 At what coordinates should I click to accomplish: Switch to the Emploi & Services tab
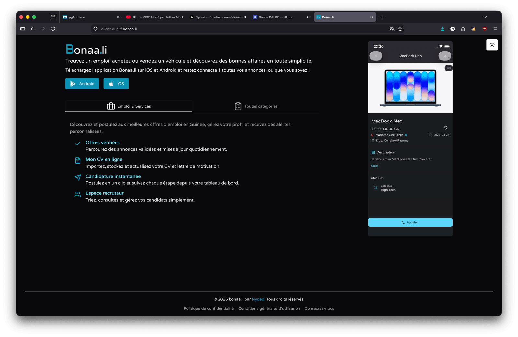(129, 106)
